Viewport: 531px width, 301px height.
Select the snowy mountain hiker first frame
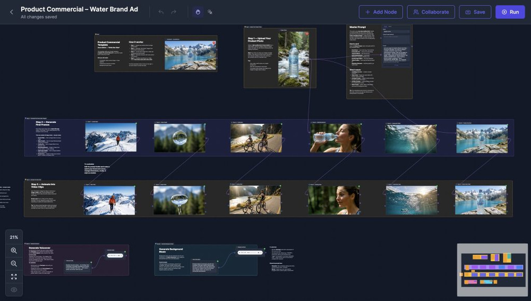click(x=111, y=138)
